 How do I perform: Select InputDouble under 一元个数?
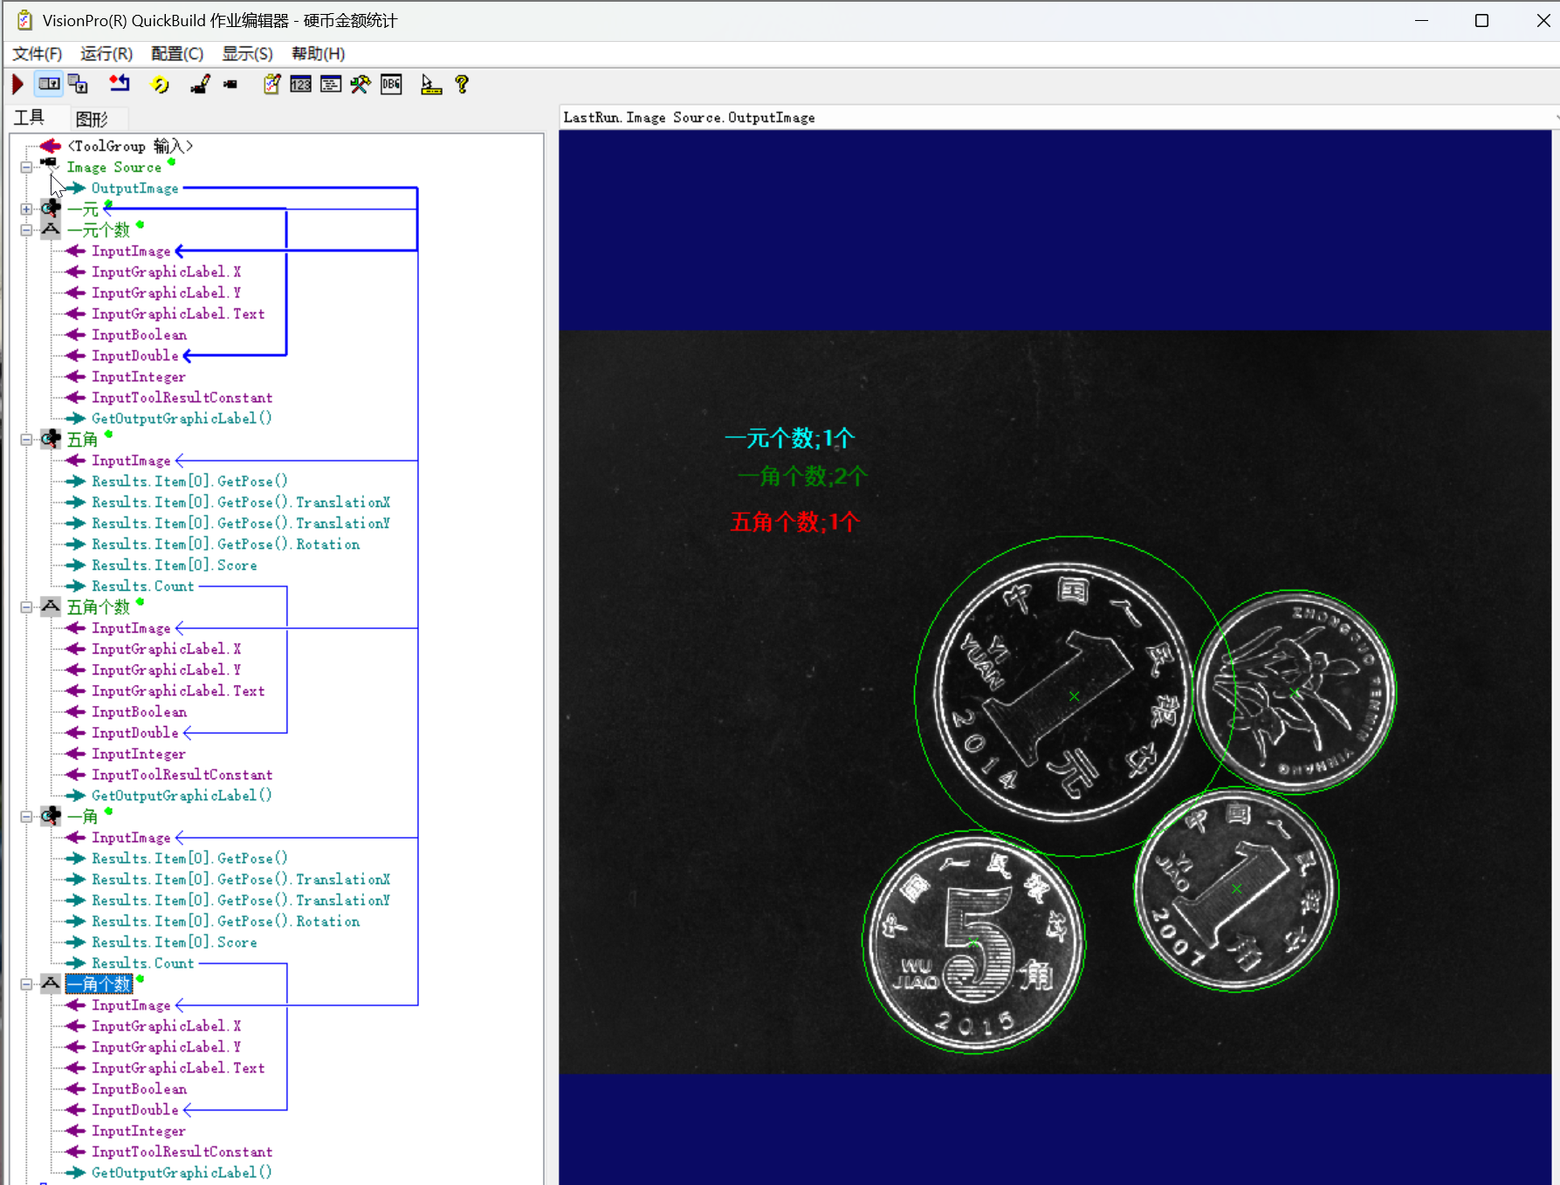(134, 356)
